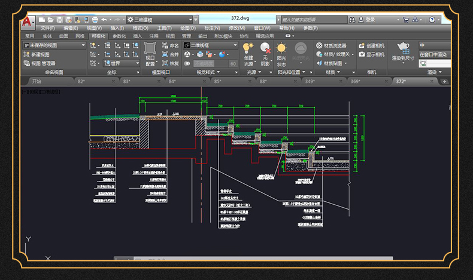Open the visual style dropdown 二维线框
Image resolution: width=473 pixels, height=280 pixels.
[211, 45]
